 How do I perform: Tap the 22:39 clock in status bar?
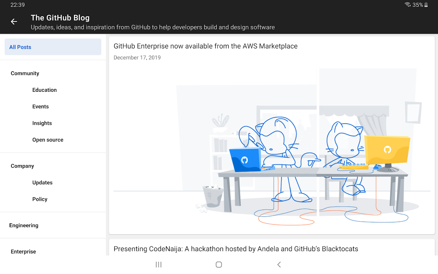click(x=17, y=5)
